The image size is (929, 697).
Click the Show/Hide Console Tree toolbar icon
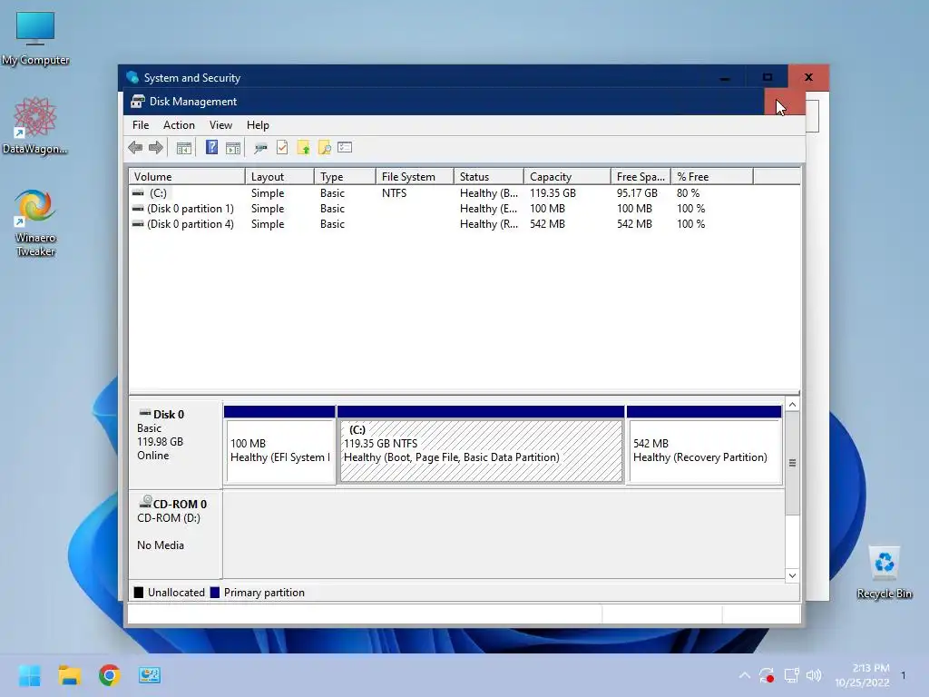[x=184, y=148]
